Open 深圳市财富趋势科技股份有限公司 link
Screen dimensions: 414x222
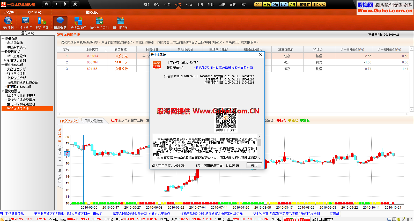[224, 68]
